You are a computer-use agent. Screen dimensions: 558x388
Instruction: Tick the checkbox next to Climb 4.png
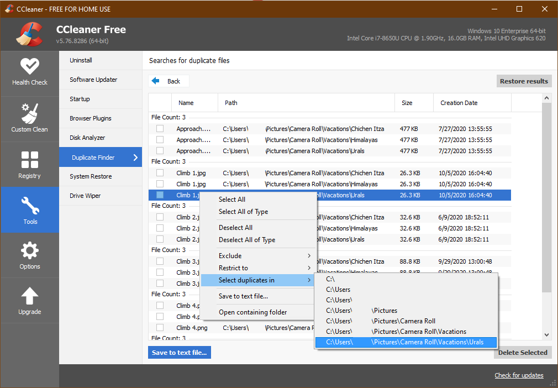click(160, 327)
